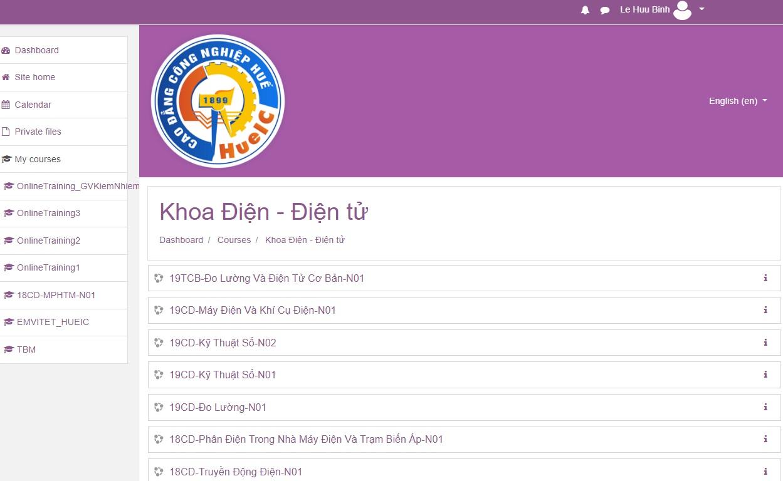Open summary info for 19CD-Kỹ Thuật Số-N02

(765, 343)
